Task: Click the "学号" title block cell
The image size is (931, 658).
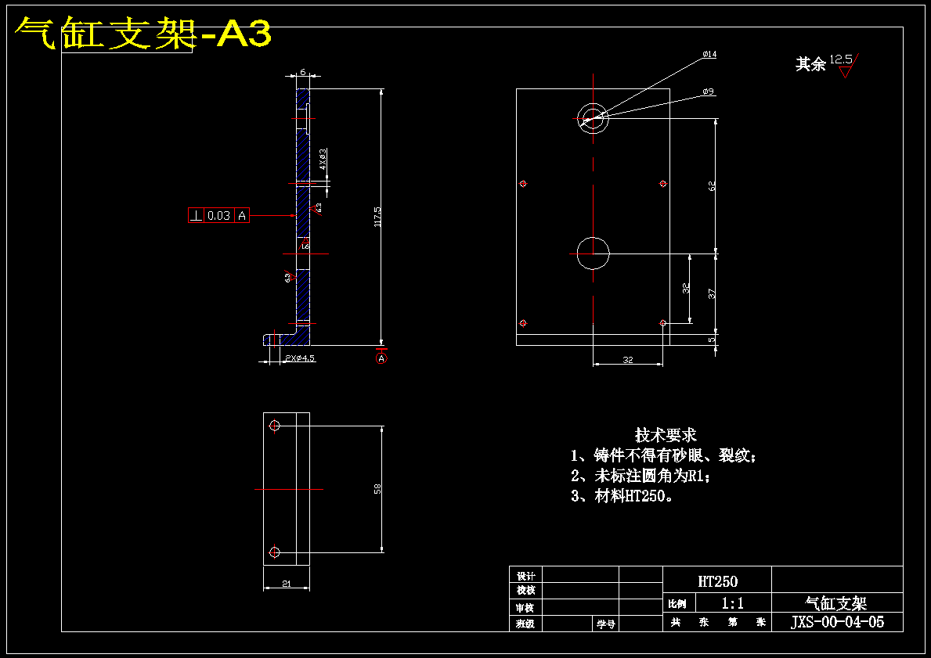Action: pyautogui.click(x=605, y=624)
